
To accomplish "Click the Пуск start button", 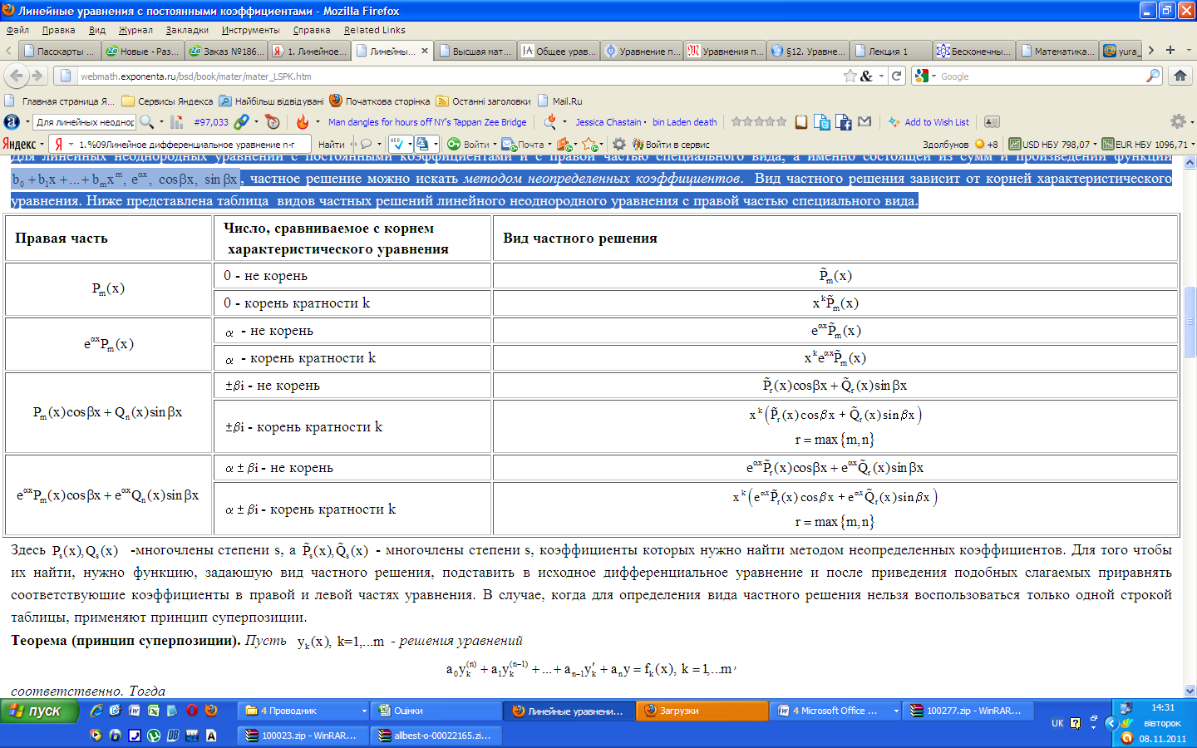I will pos(39,711).
